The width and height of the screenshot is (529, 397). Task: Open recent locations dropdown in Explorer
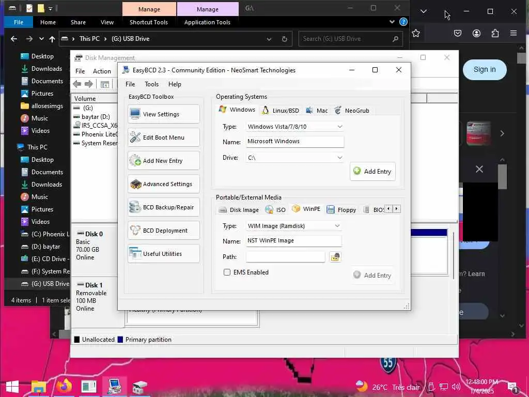tap(41, 39)
